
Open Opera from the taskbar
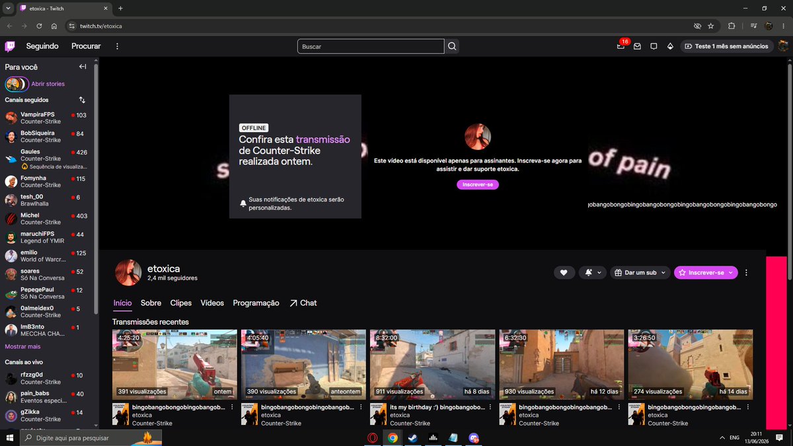point(373,437)
